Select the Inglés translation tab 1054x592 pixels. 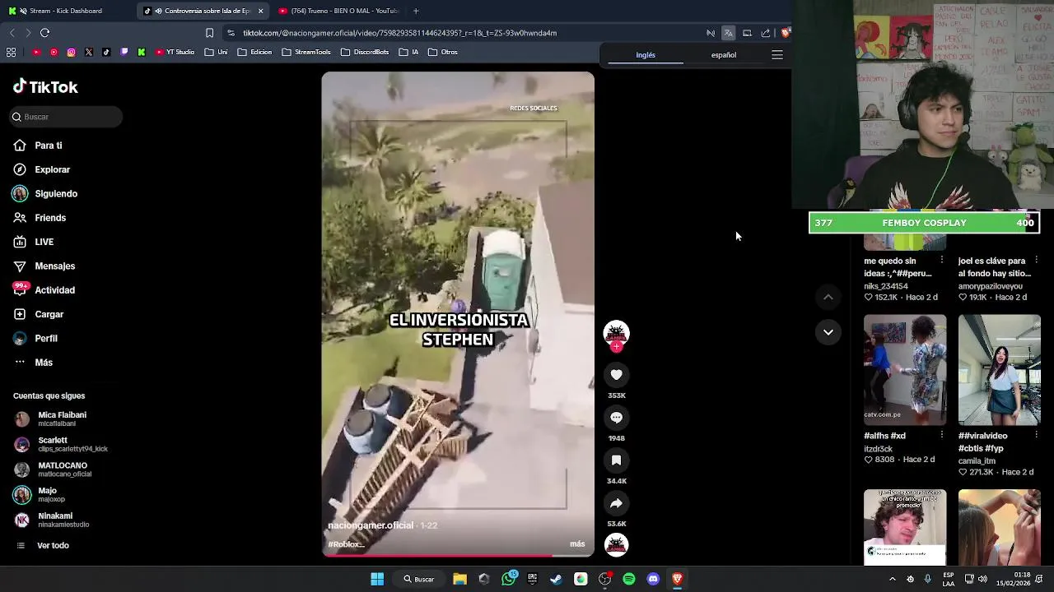click(646, 55)
